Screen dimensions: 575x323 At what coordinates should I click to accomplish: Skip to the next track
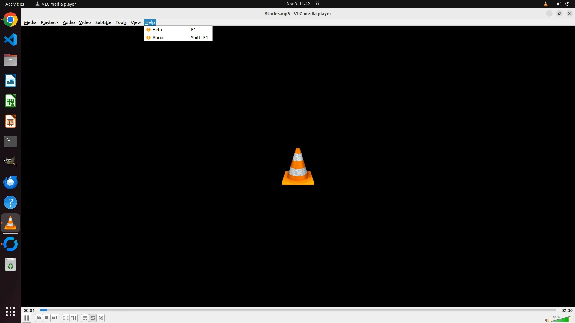point(55,318)
